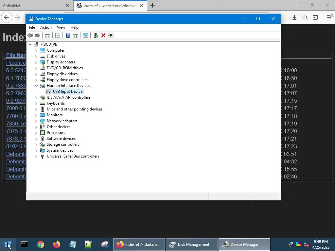This screenshot has width=335, height=251.
Task: Open the Help menu
Action: (x=74, y=27)
